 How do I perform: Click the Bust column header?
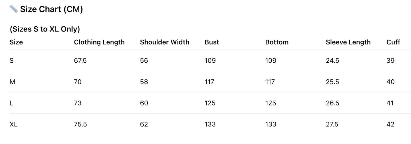point(212,42)
